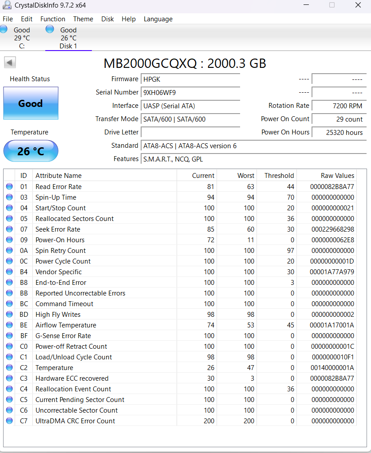This screenshot has height=453, width=371.
Task: Switch to the Disk 1 tab
Action: coord(68,38)
